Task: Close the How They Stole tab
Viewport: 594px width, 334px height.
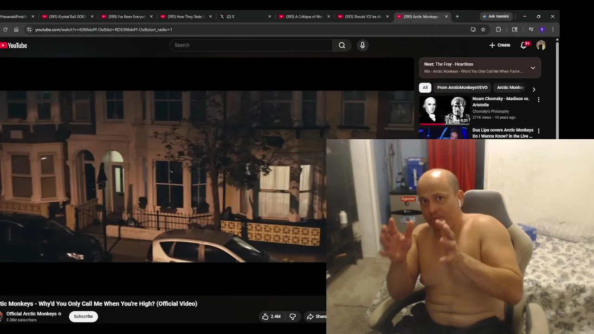Action: (x=210, y=16)
